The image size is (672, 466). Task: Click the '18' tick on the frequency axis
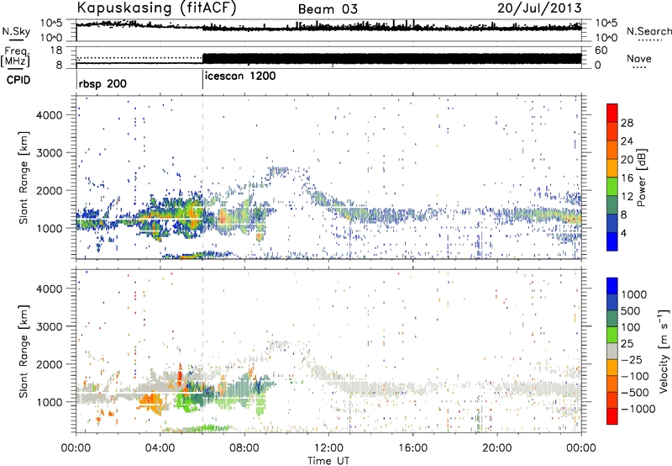point(56,50)
